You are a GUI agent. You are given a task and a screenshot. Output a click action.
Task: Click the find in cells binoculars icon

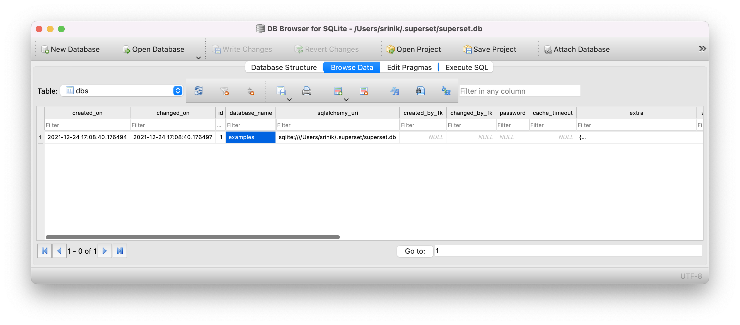tap(420, 91)
